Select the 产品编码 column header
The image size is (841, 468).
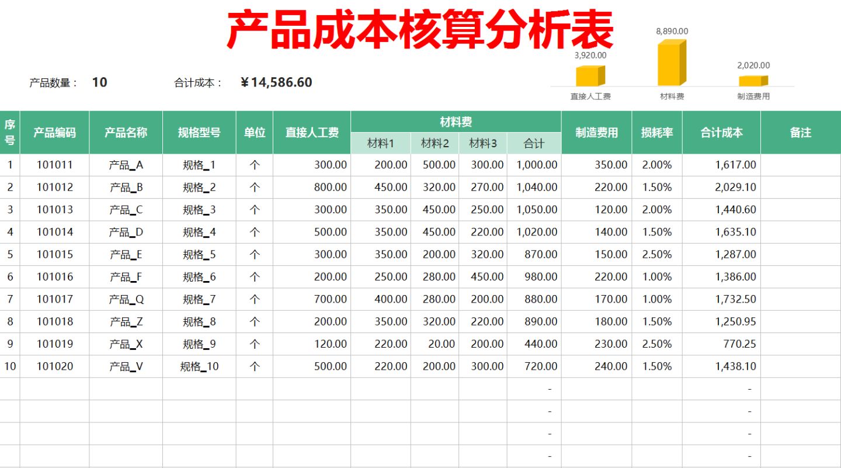[x=55, y=133]
